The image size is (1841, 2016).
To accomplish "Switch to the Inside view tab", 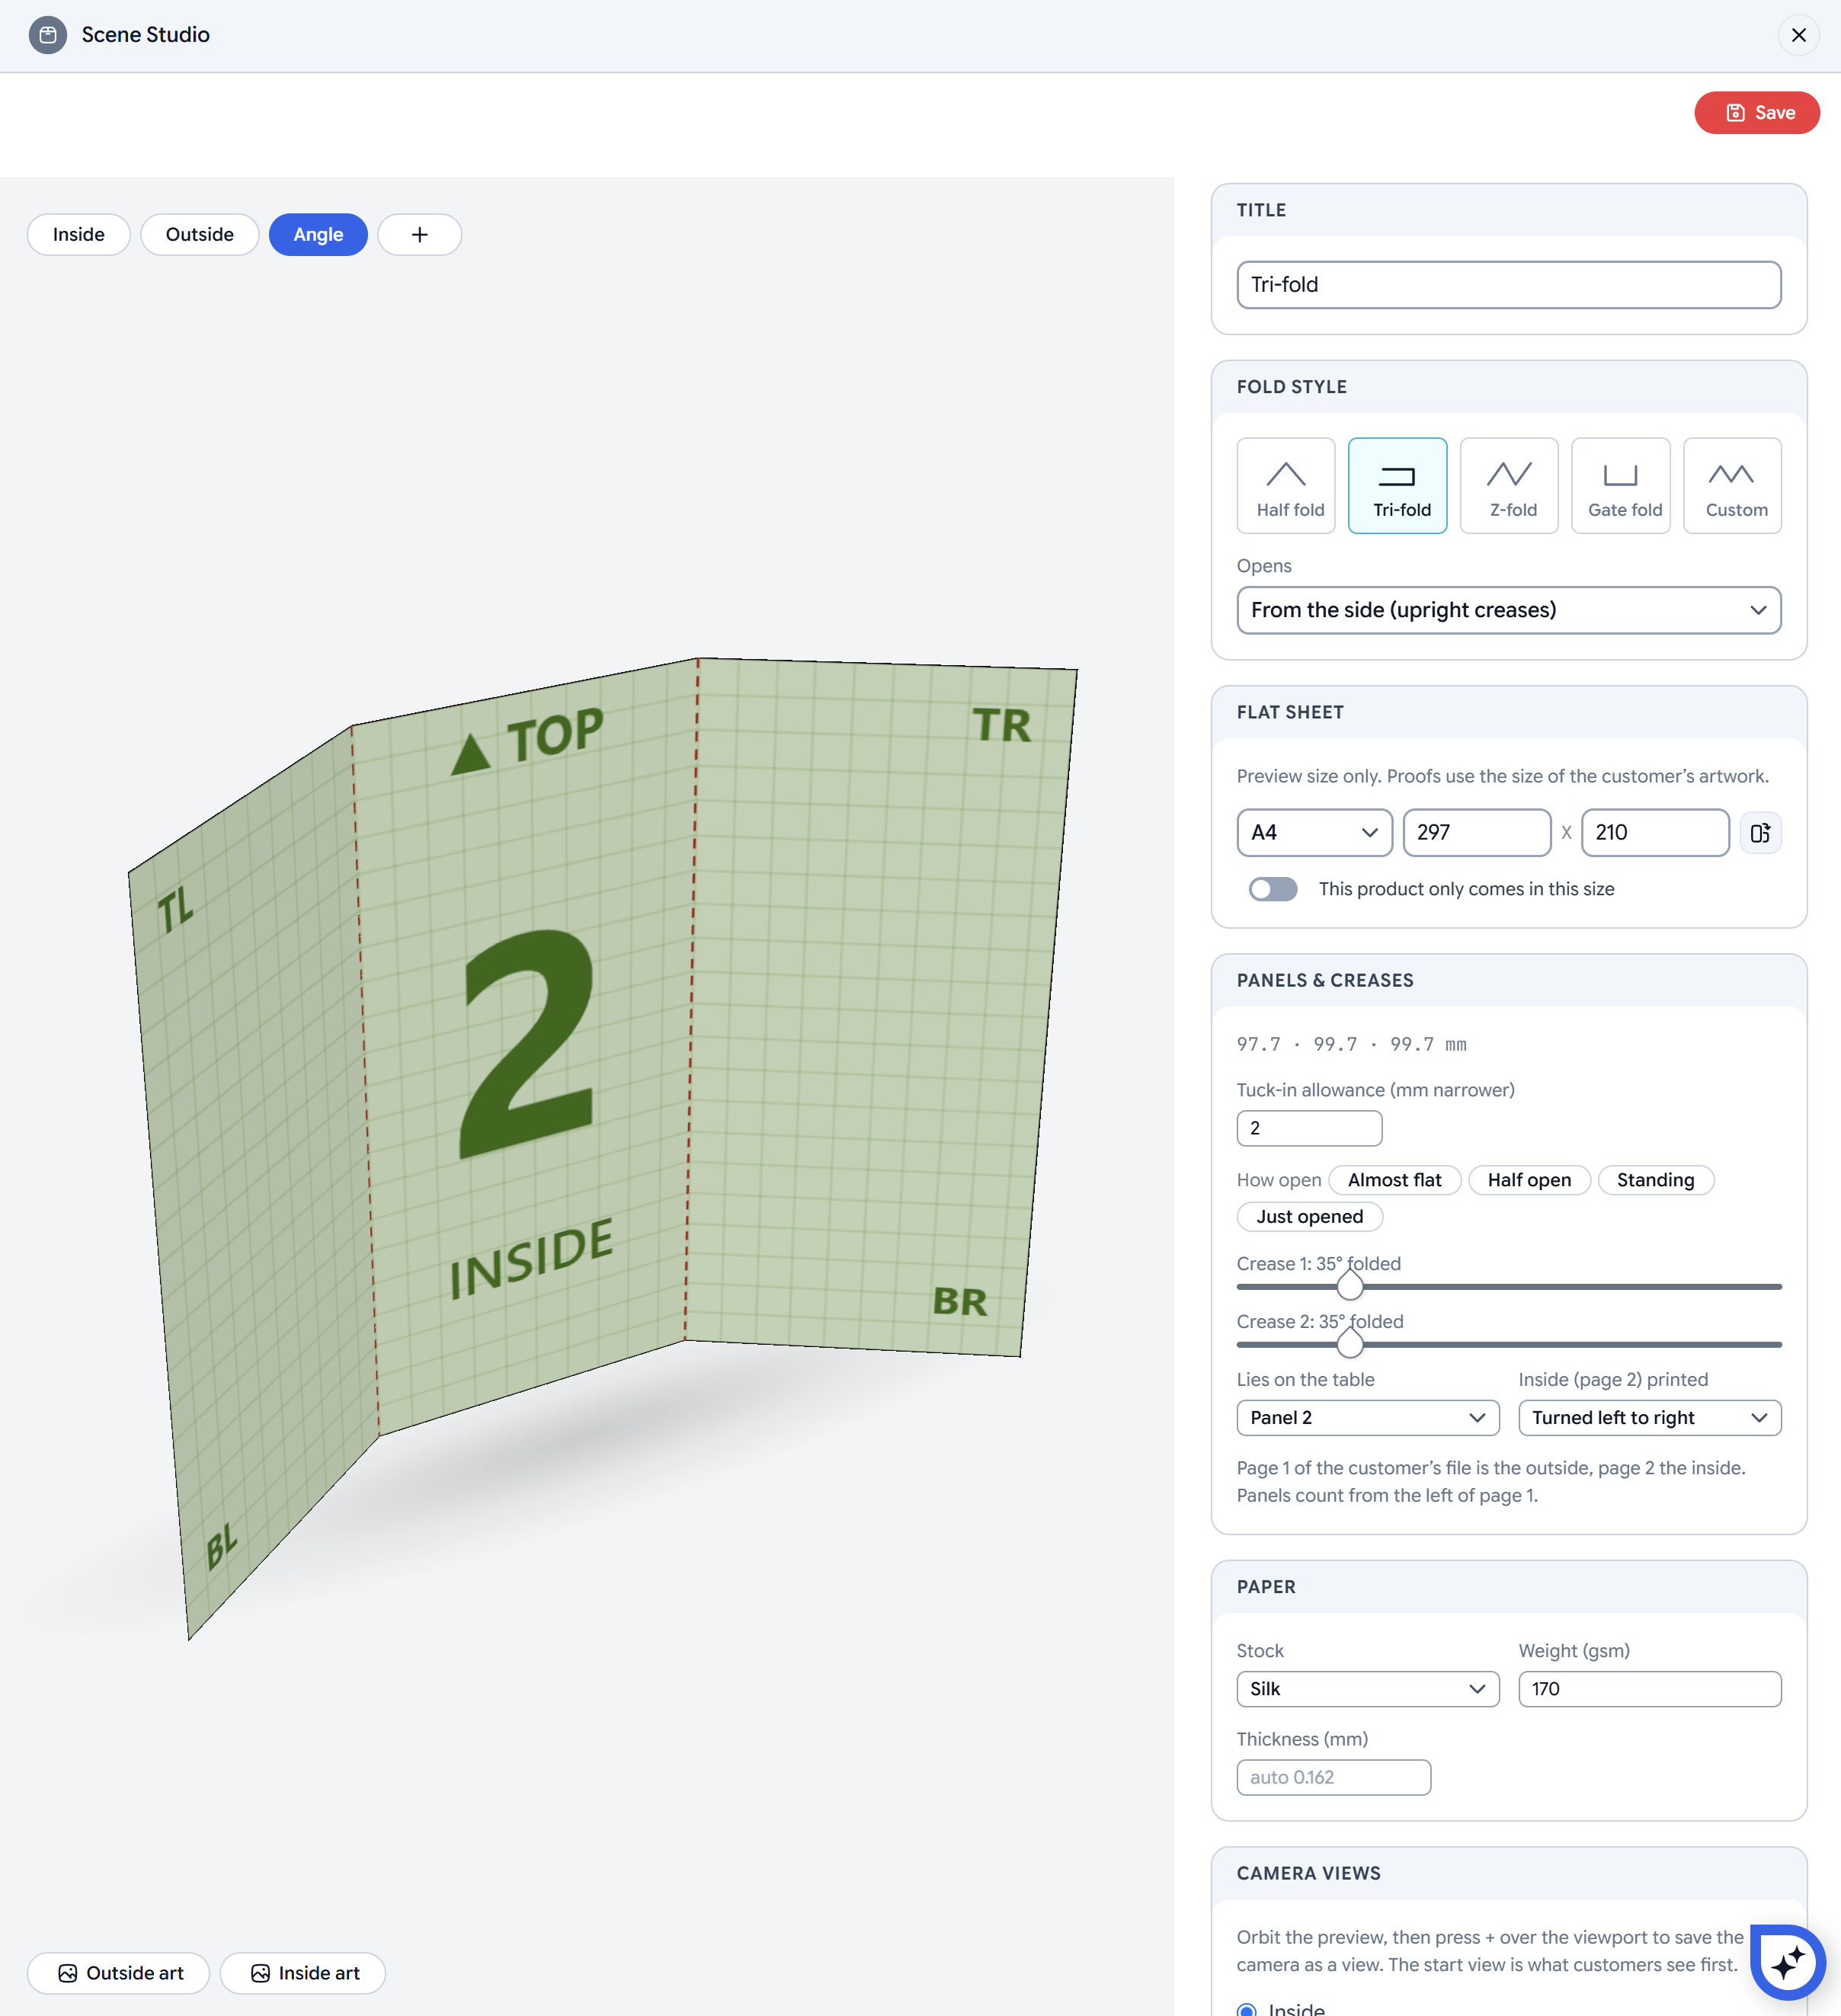I will (79, 235).
